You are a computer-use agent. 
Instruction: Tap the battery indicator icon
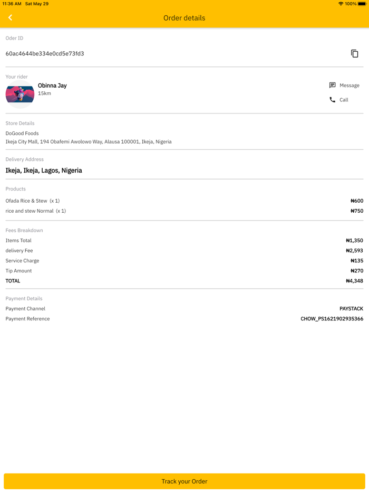(362, 4)
